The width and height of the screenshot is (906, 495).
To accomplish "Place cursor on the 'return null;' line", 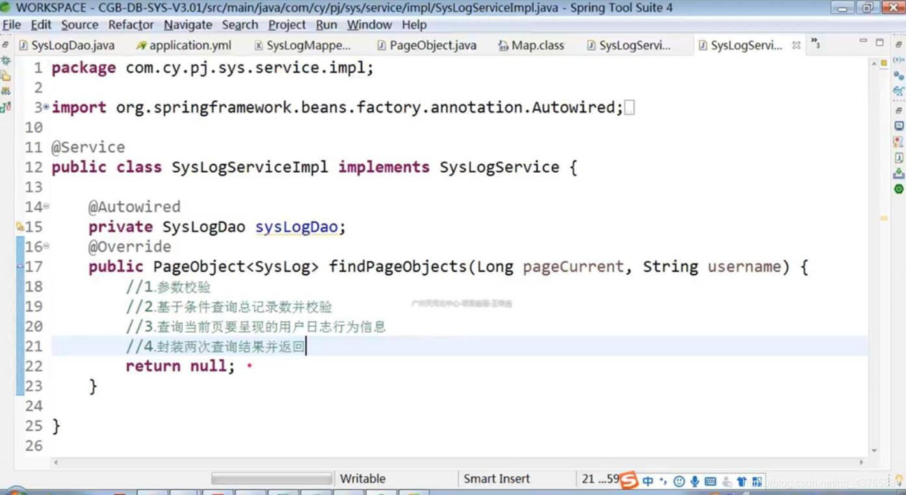I will [x=180, y=366].
